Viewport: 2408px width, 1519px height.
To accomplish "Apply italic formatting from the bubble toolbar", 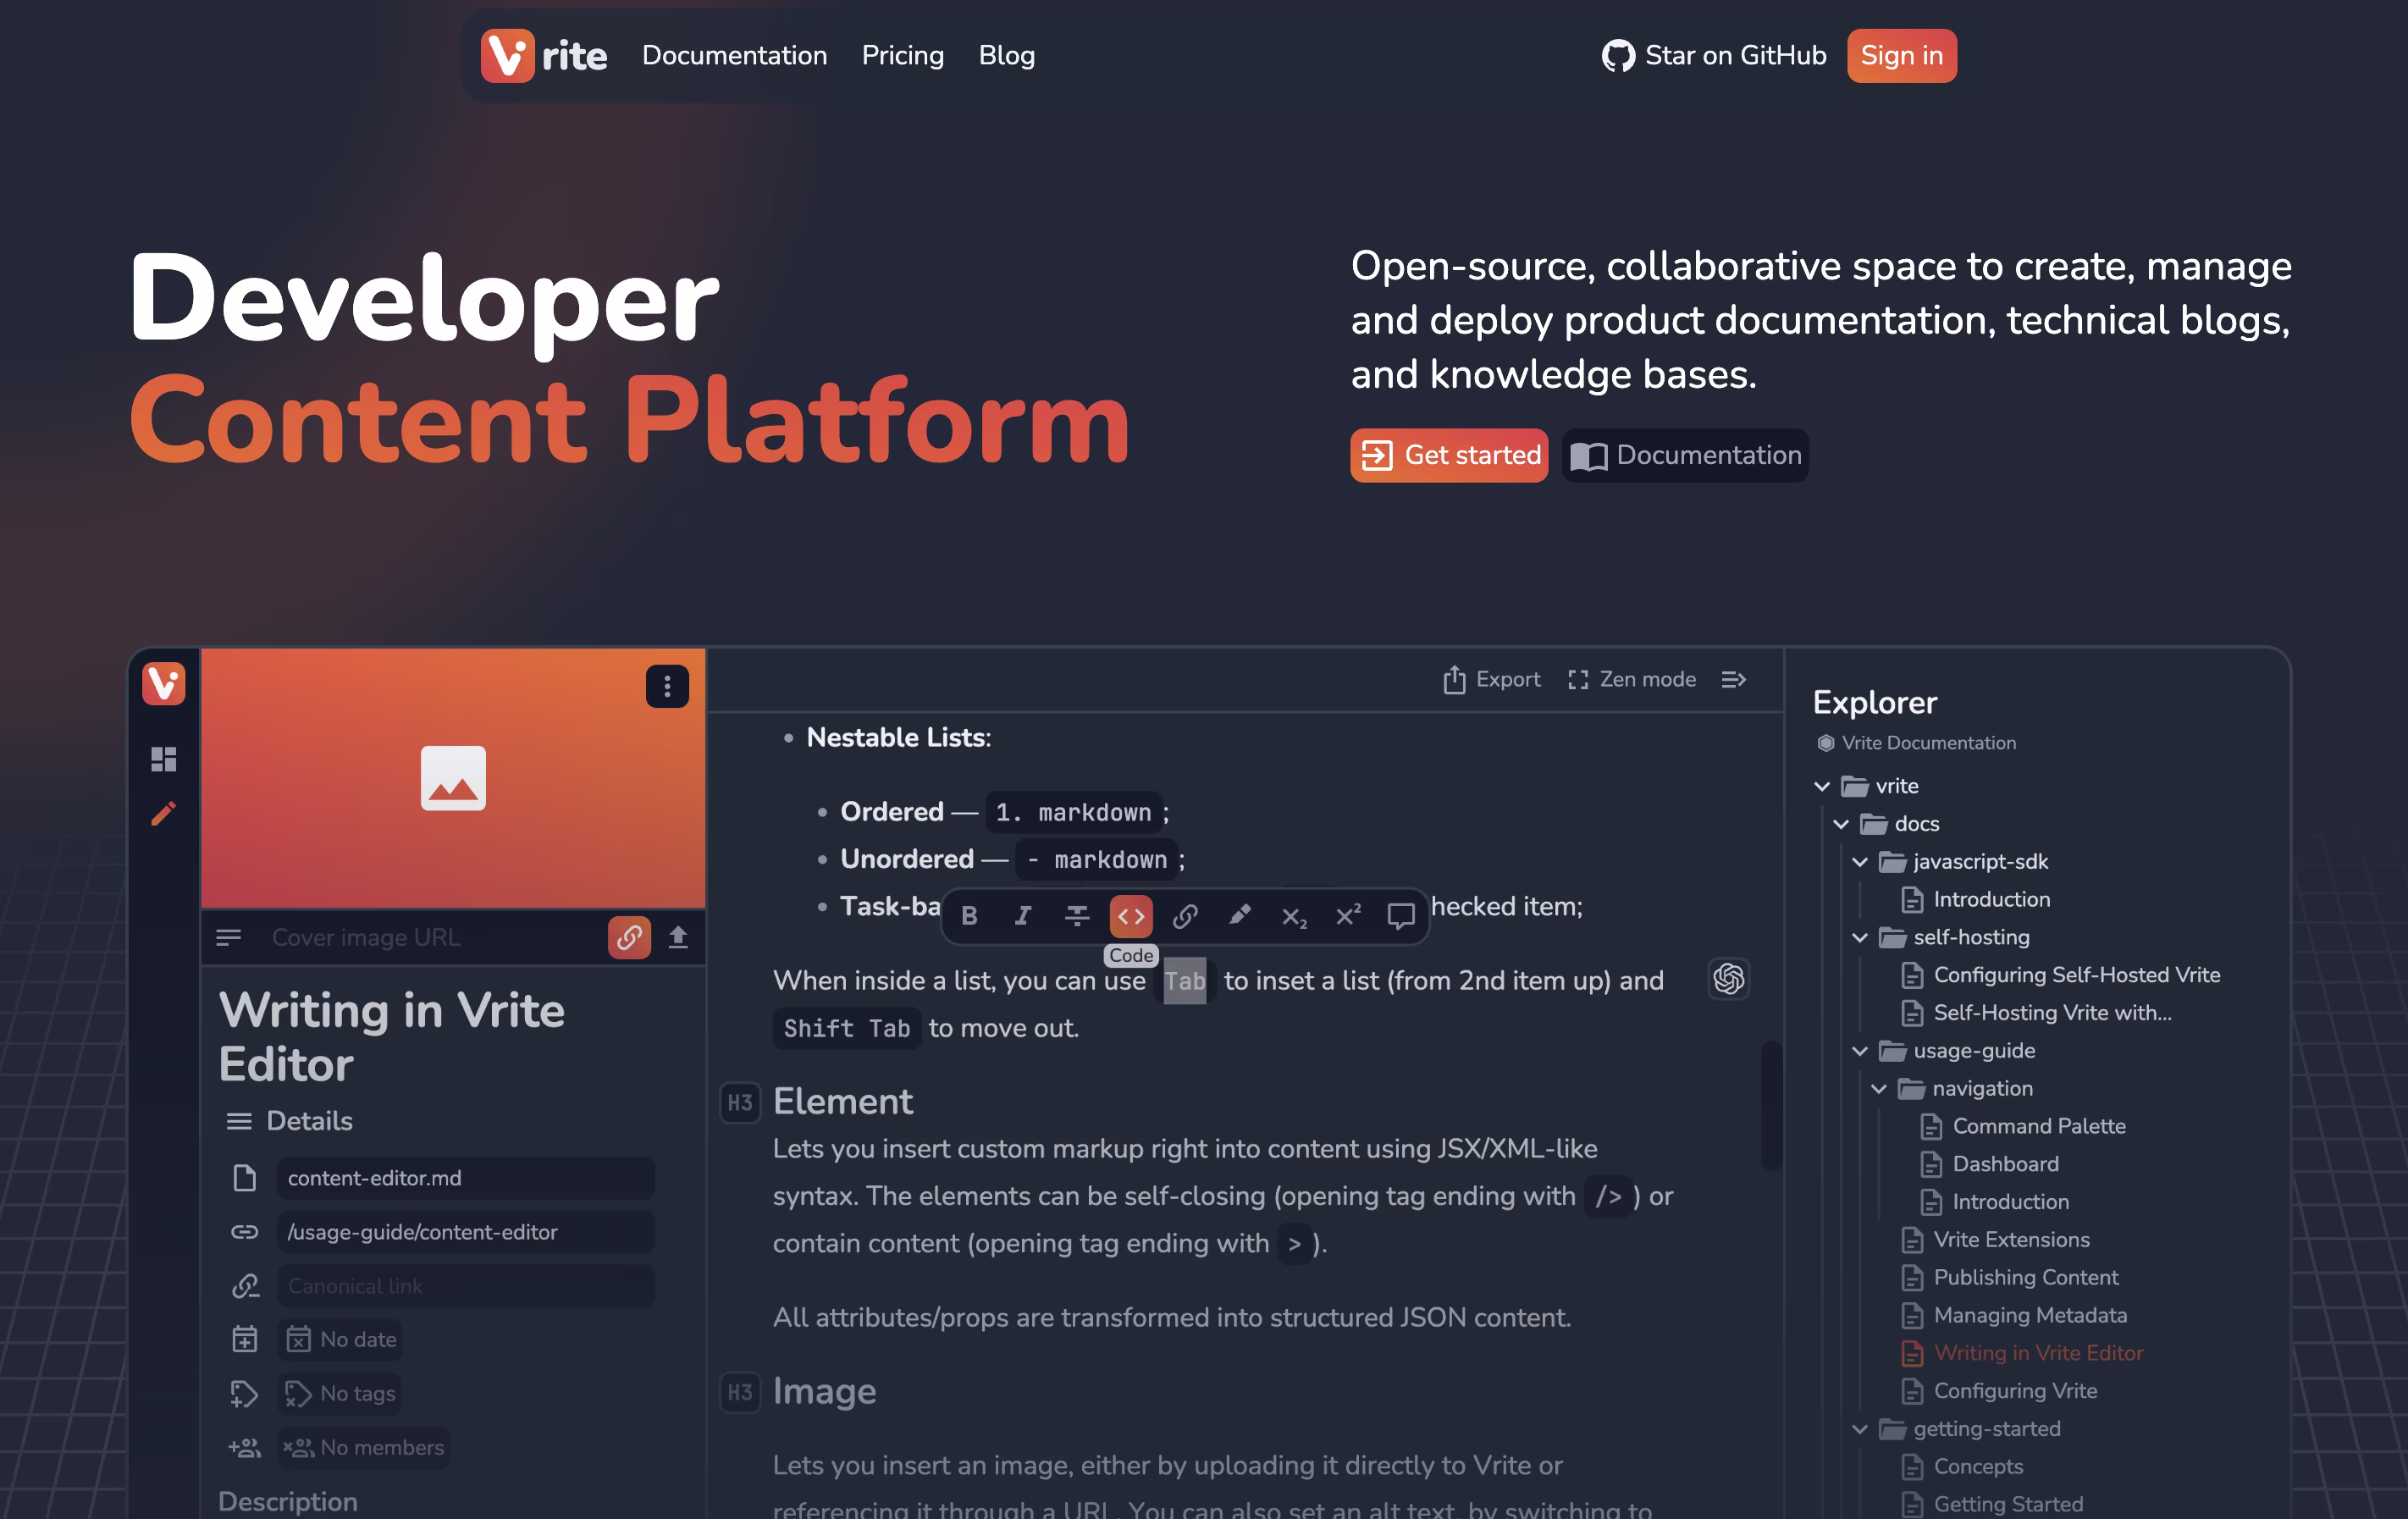I will tap(1023, 915).
